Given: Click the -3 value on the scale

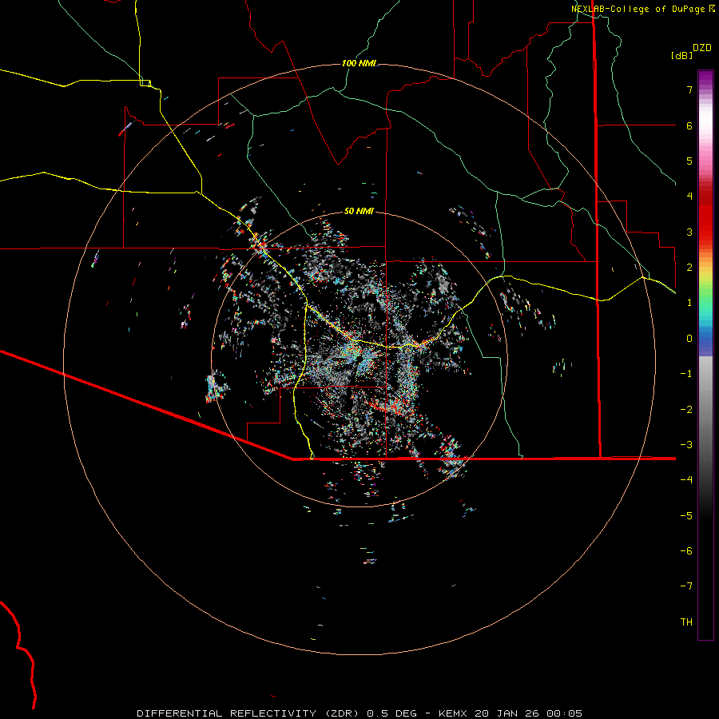Looking at the screenshot, I should click(686, 444).
